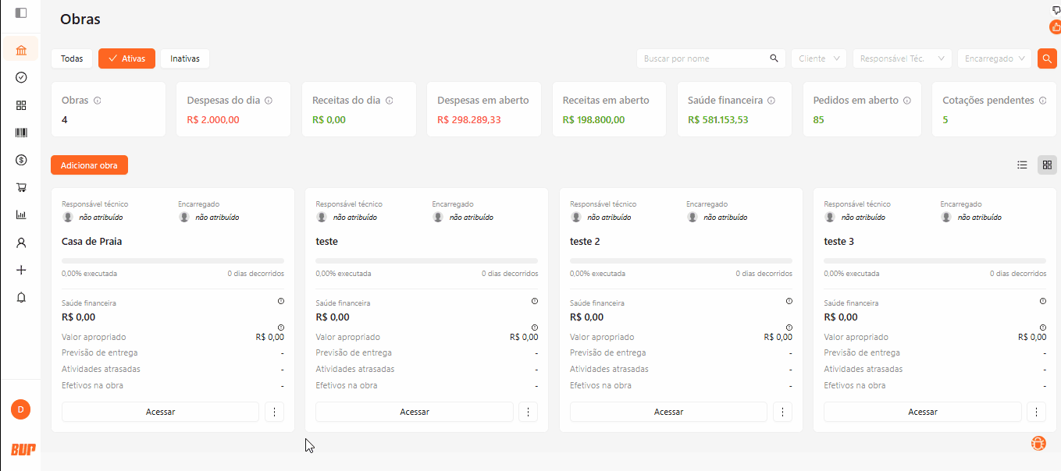The width and height of the screenshot is (1061, 471).
Task: Open the checkmark circle sidebar icon
Action: tap(21, 77)
